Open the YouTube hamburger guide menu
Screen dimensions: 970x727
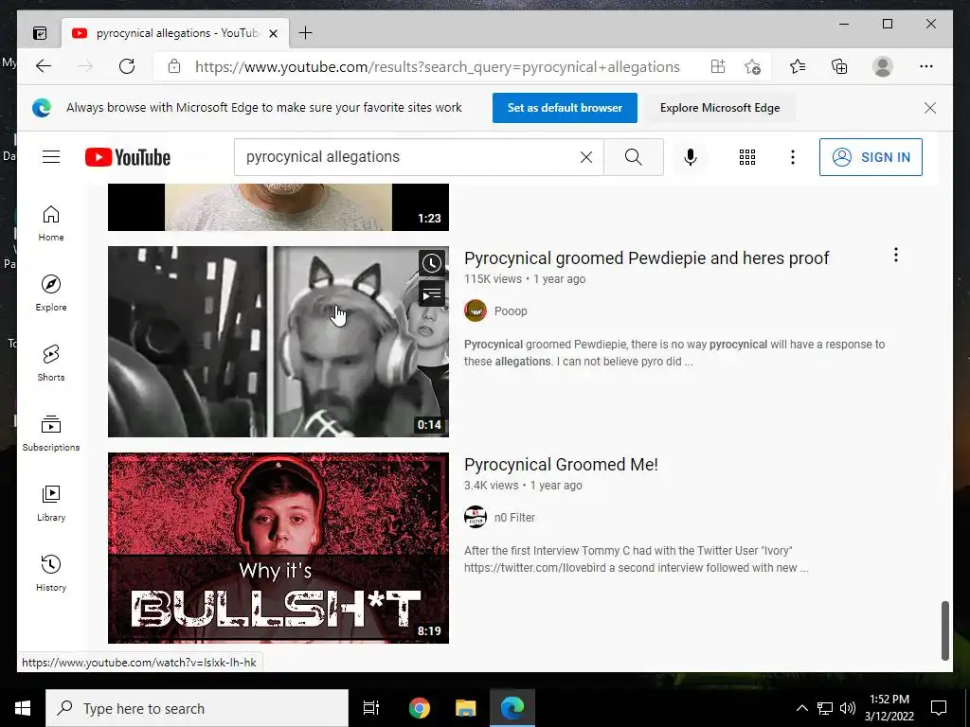(x=51, y=157)
